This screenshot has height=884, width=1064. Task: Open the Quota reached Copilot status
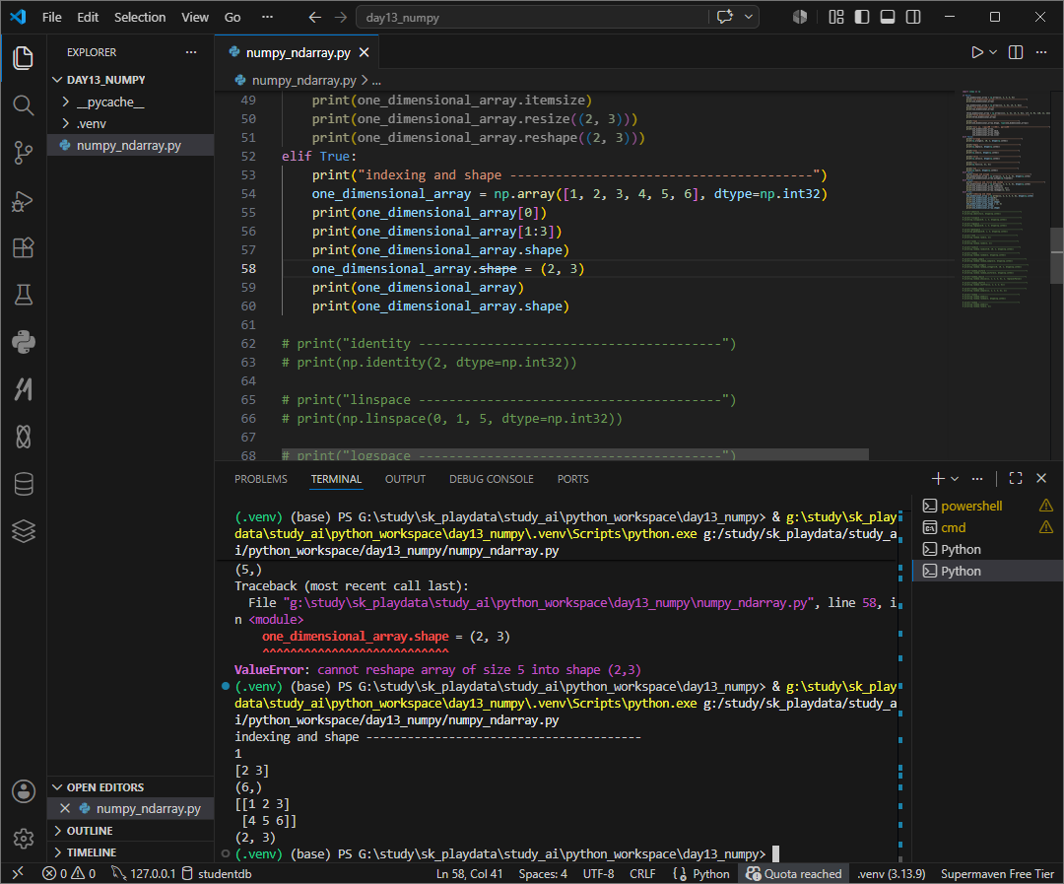point(794,874)
